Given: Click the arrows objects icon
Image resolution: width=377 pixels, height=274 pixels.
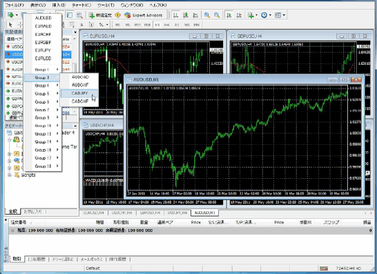Looking at the screenshot, I should pos(101,25).
